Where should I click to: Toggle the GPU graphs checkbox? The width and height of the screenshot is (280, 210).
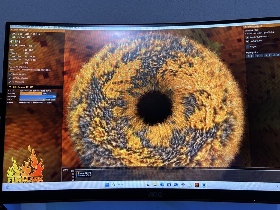(x=10, y=82)
